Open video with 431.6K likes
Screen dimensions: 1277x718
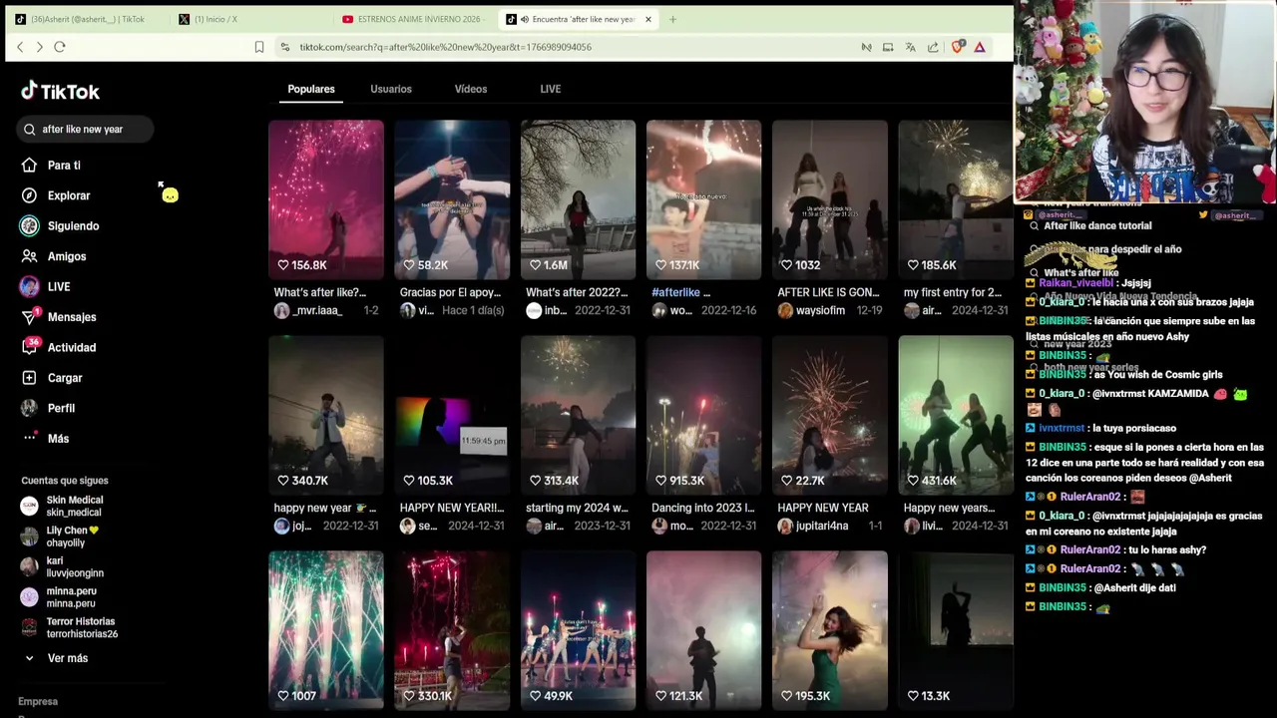[955, 415]
